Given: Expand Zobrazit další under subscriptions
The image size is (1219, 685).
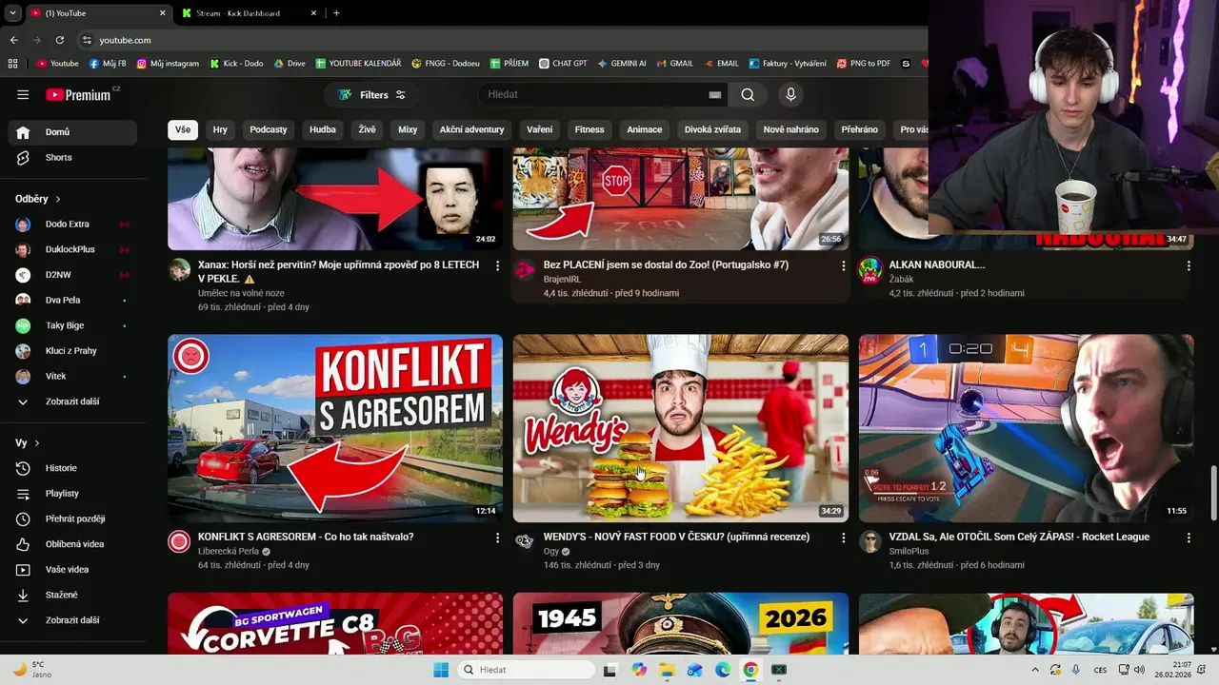Looking at the screenshot, I should pyautogui.click(x=72, y=401).
